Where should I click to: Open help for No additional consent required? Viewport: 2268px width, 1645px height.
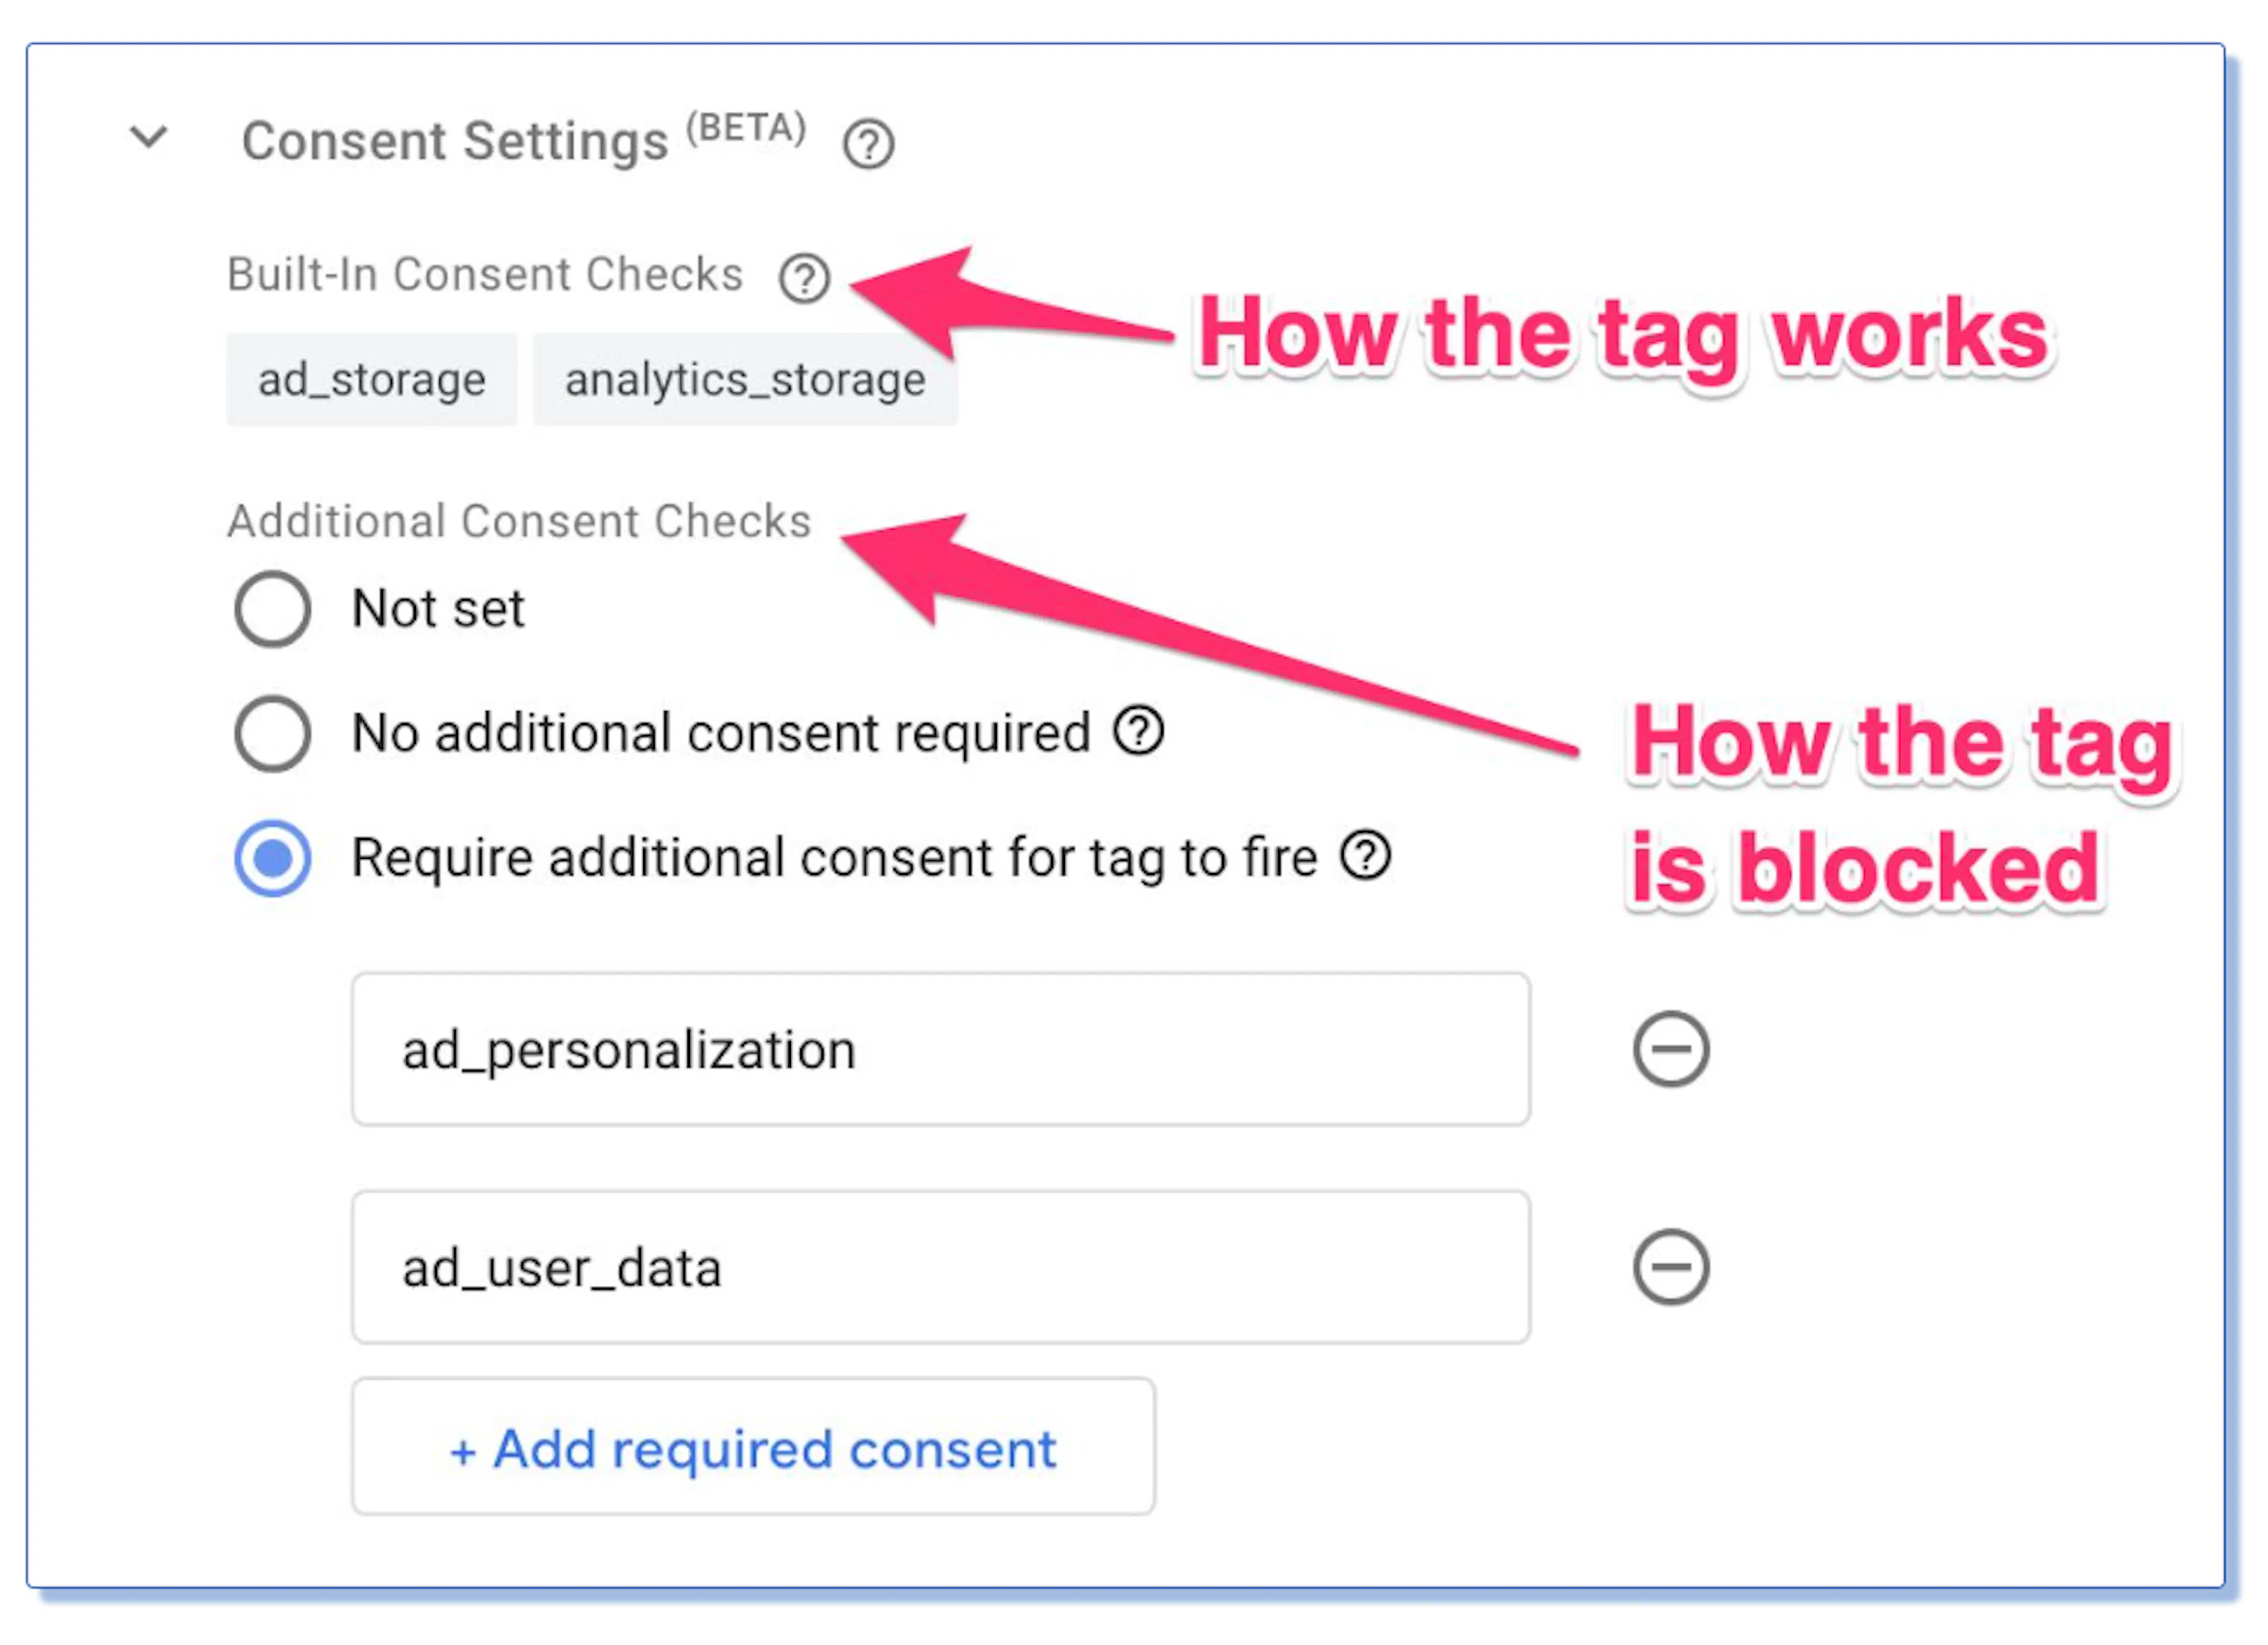tap(1138, 730)
